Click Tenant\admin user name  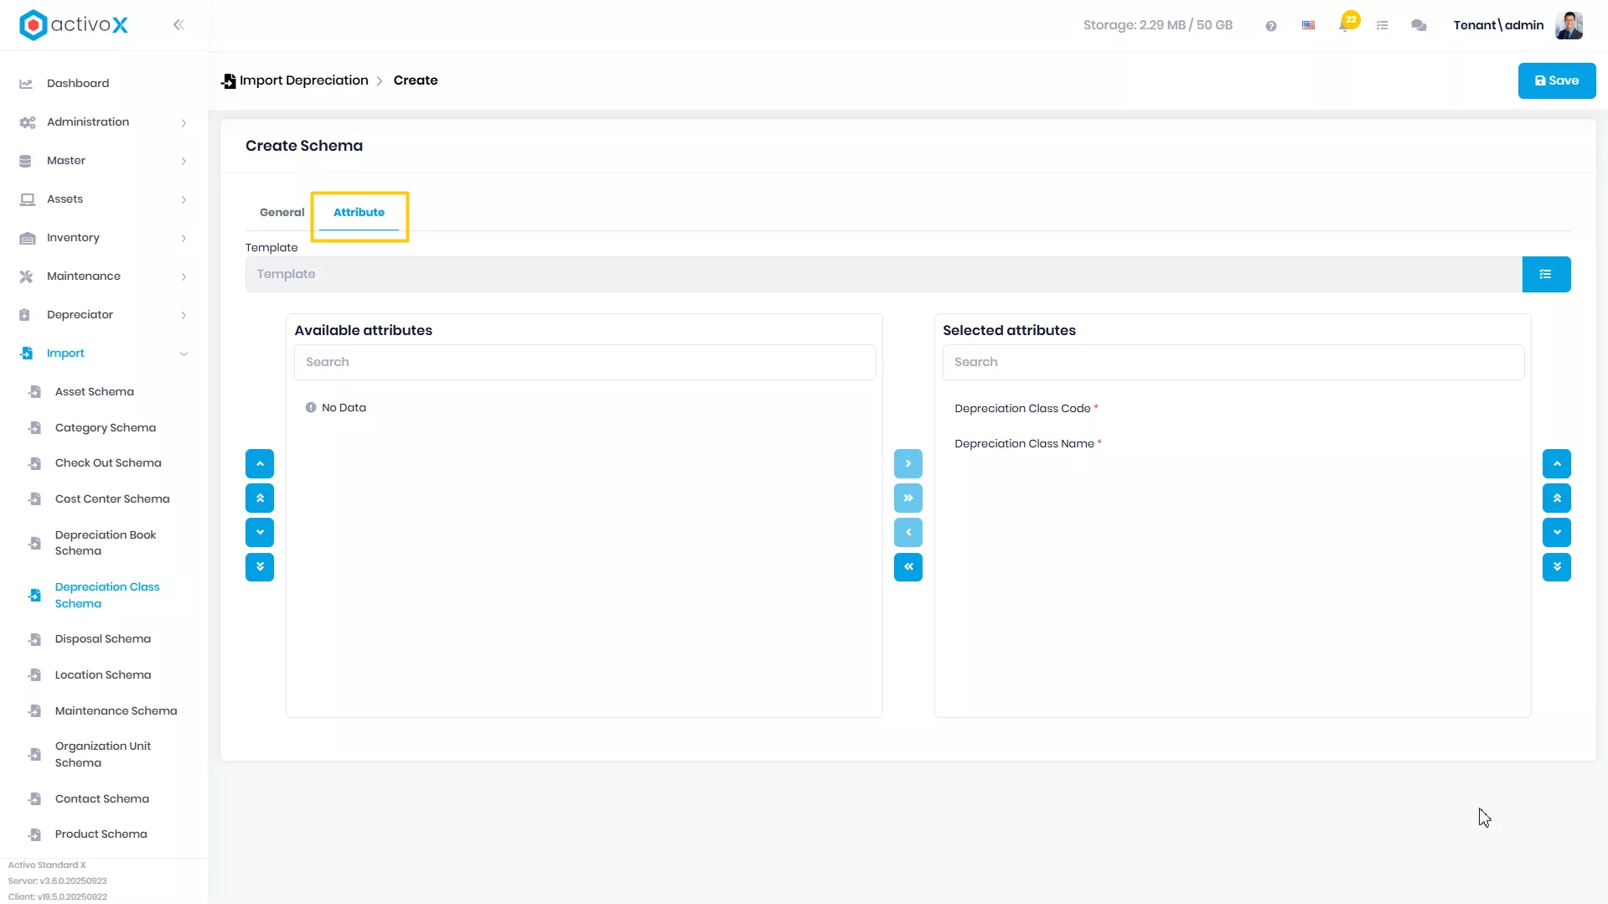click(1498, 25)
